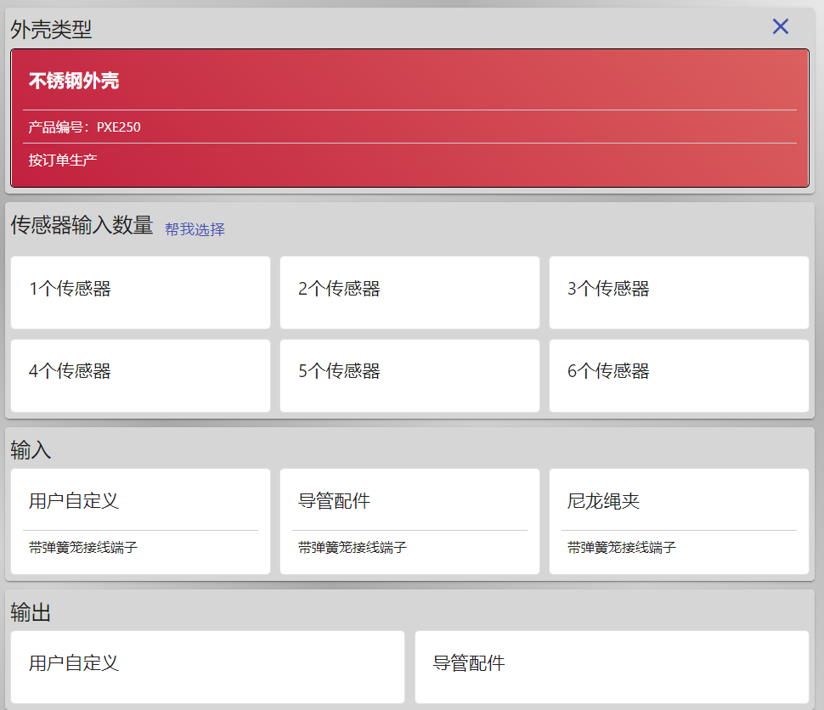Select 用户自定义 under 输出
Image resolution: width=824 pixels, height=710 pixels.
[207, 667]
